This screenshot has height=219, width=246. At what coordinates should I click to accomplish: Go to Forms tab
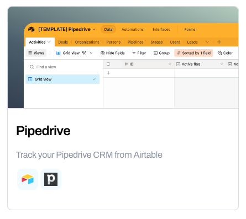(190, 29)
